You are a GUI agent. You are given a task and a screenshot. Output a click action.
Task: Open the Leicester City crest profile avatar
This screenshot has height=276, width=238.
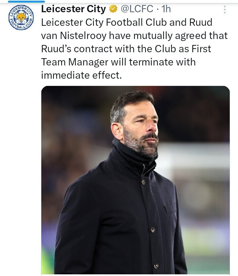(21, 18)
